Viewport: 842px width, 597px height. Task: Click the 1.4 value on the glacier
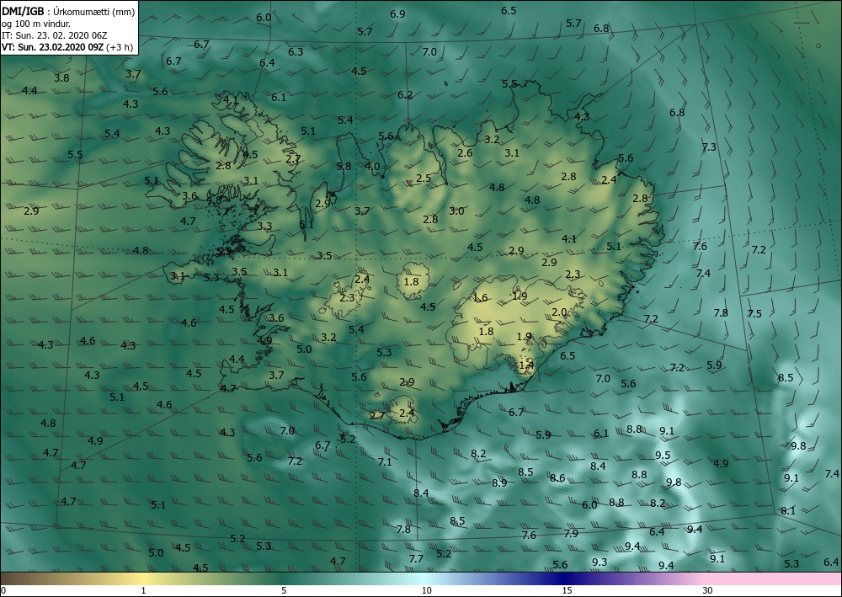coord(527,365)
